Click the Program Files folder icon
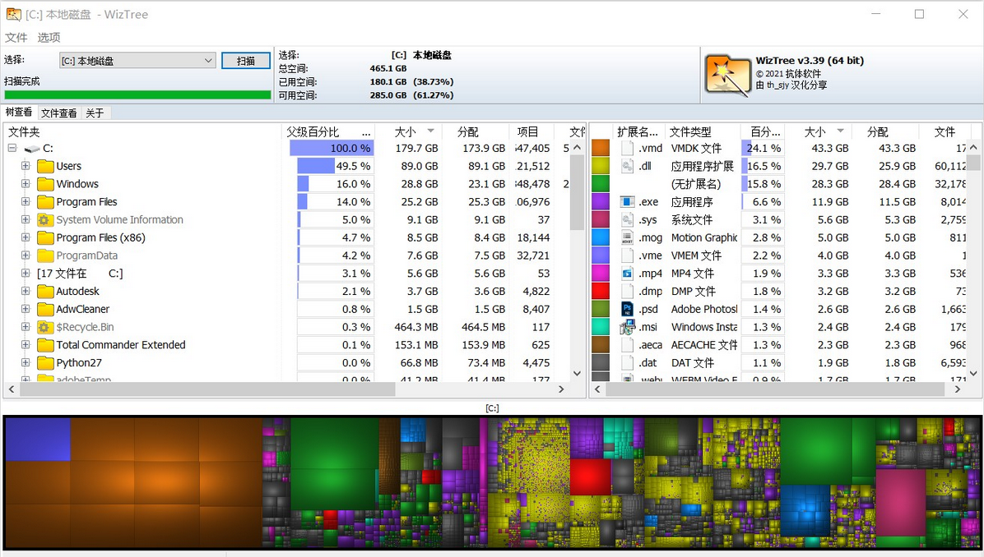This screenshot has width=984, height=557. coord(45,202)
